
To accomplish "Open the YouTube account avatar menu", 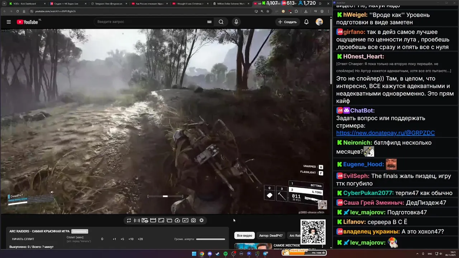I will (319, 22).
